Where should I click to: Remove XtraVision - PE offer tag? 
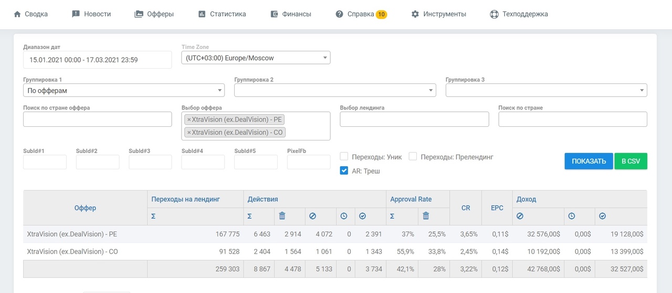(189, 120)
